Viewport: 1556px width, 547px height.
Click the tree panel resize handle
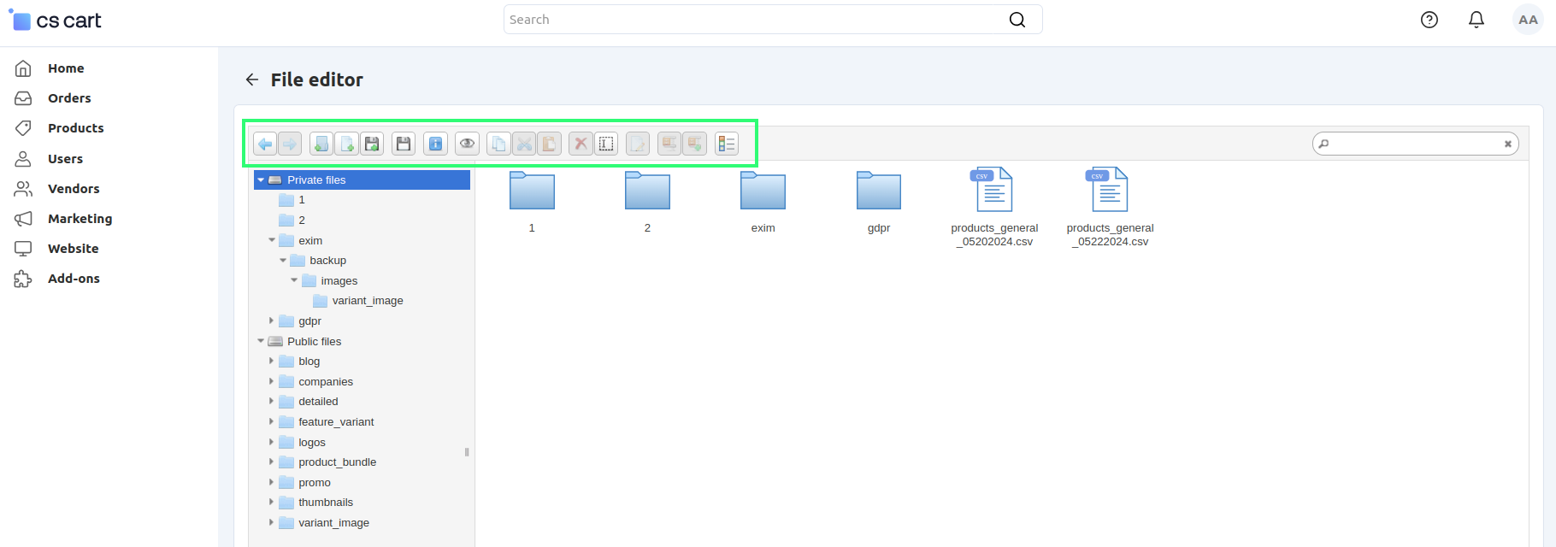pyautogui.click(x=467, y=452)
